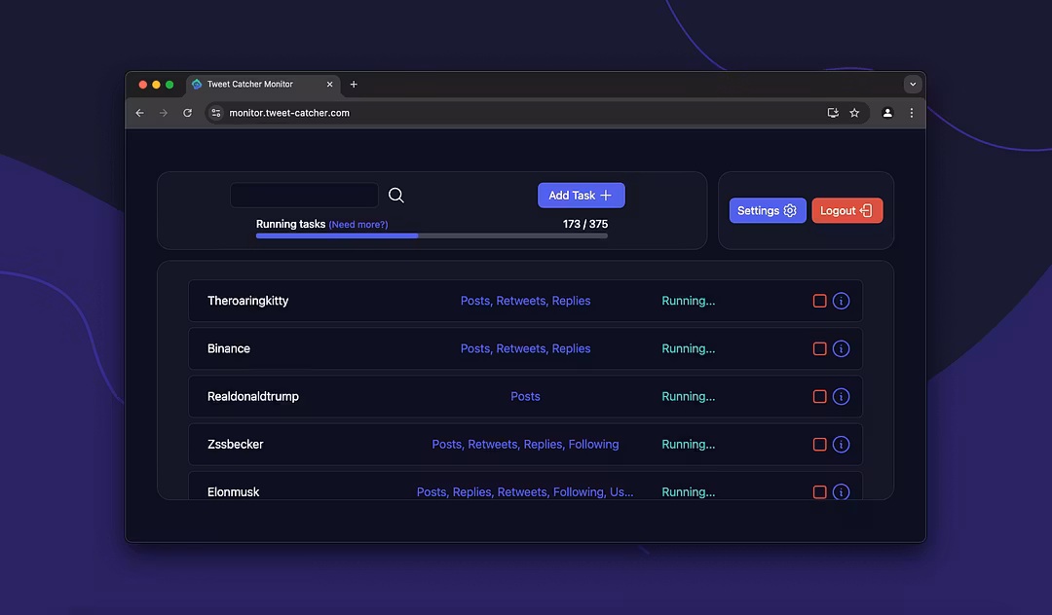Open info for Realdonaldtrump task
The image size is (1052, 615).
[841, 397]
